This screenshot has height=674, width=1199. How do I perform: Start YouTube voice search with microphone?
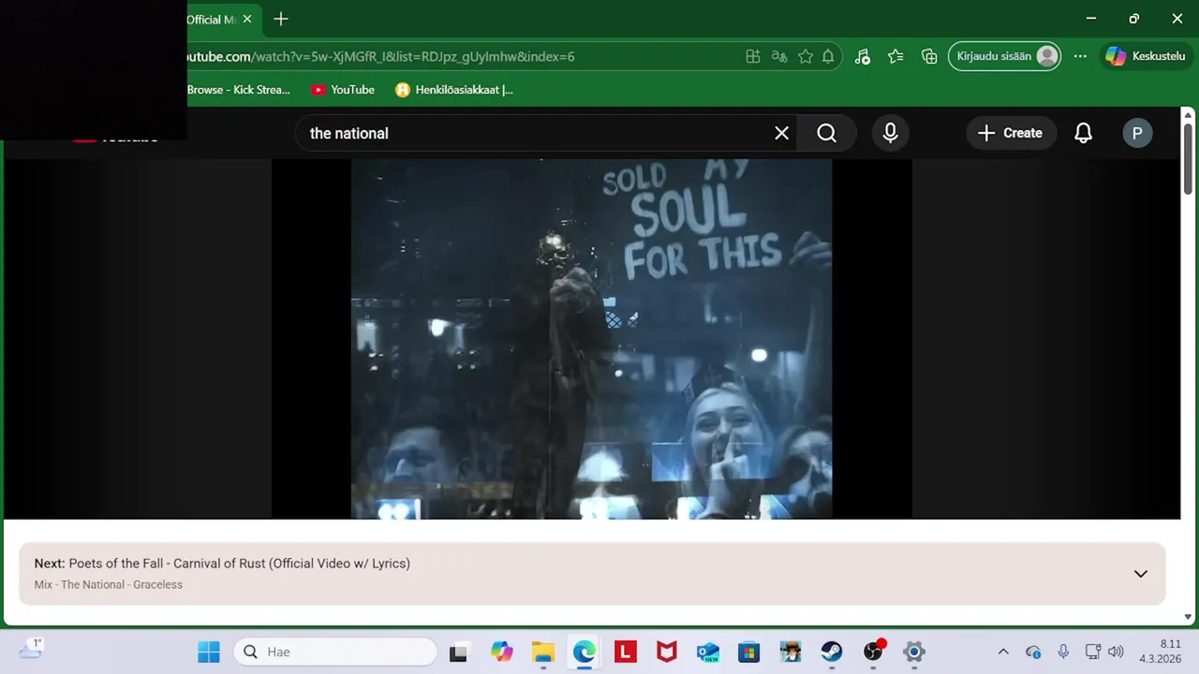(890, 133)
